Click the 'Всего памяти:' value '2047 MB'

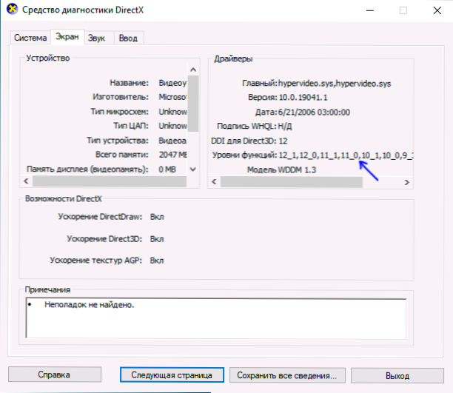172,155
